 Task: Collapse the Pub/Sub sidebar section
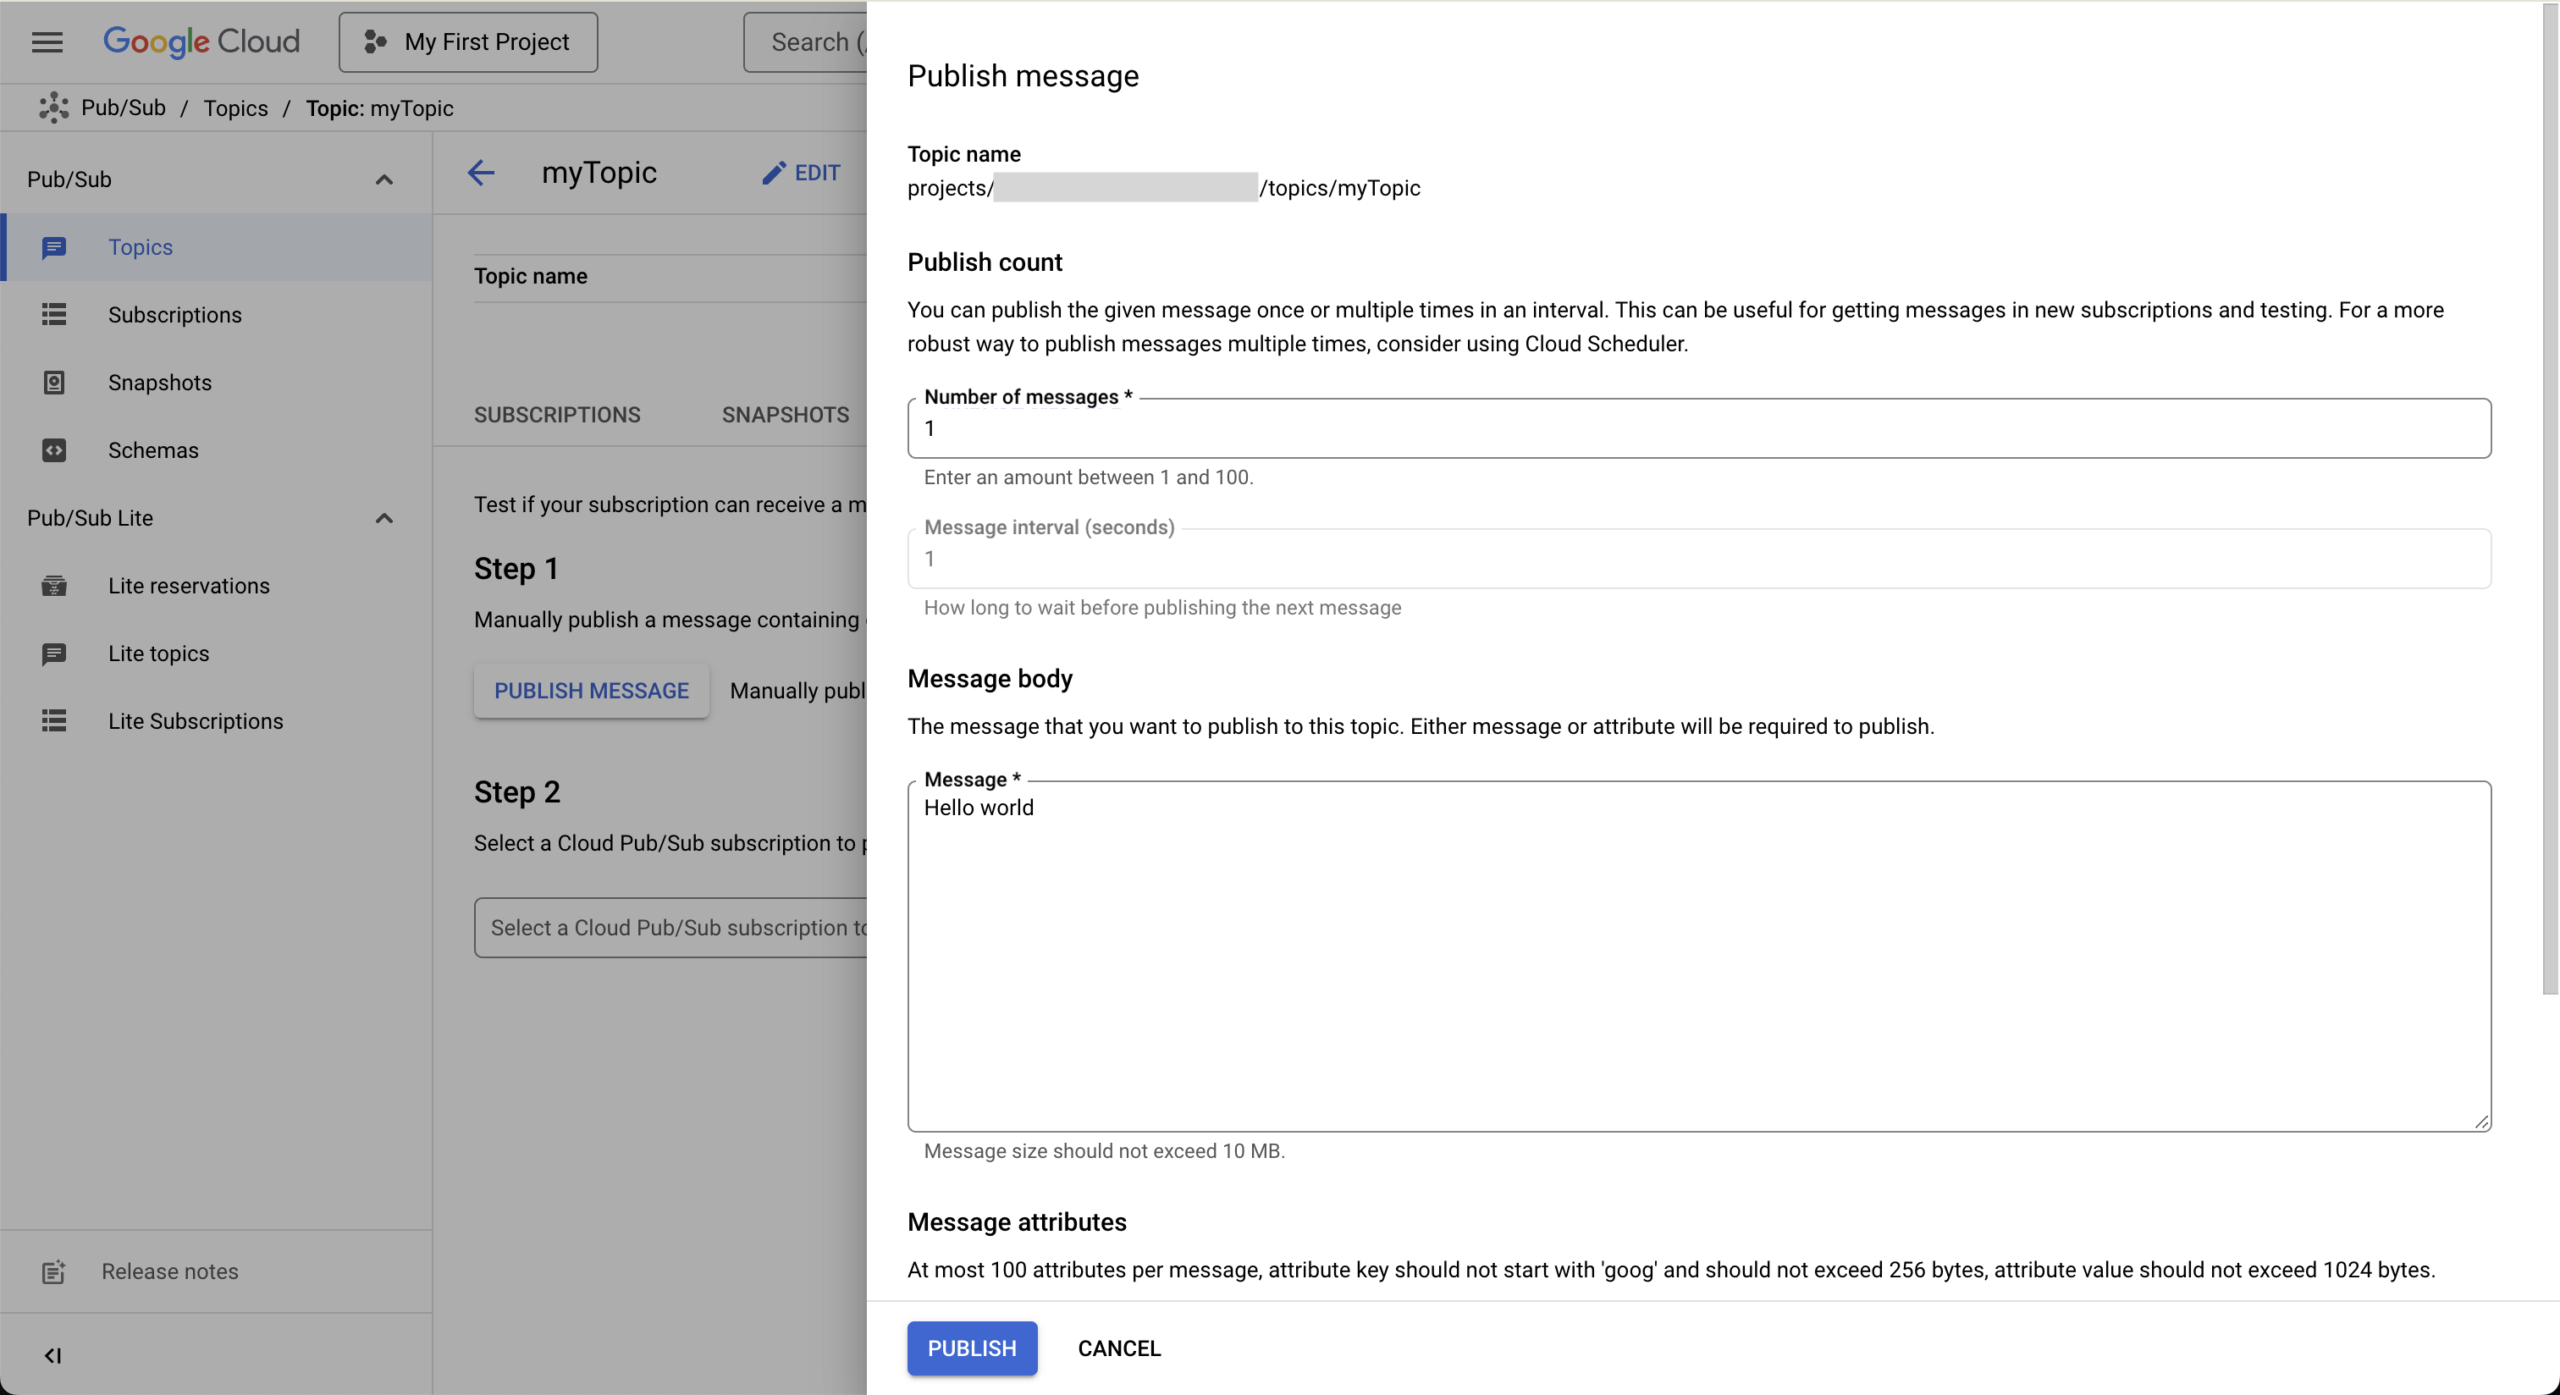tap(383, 179)
